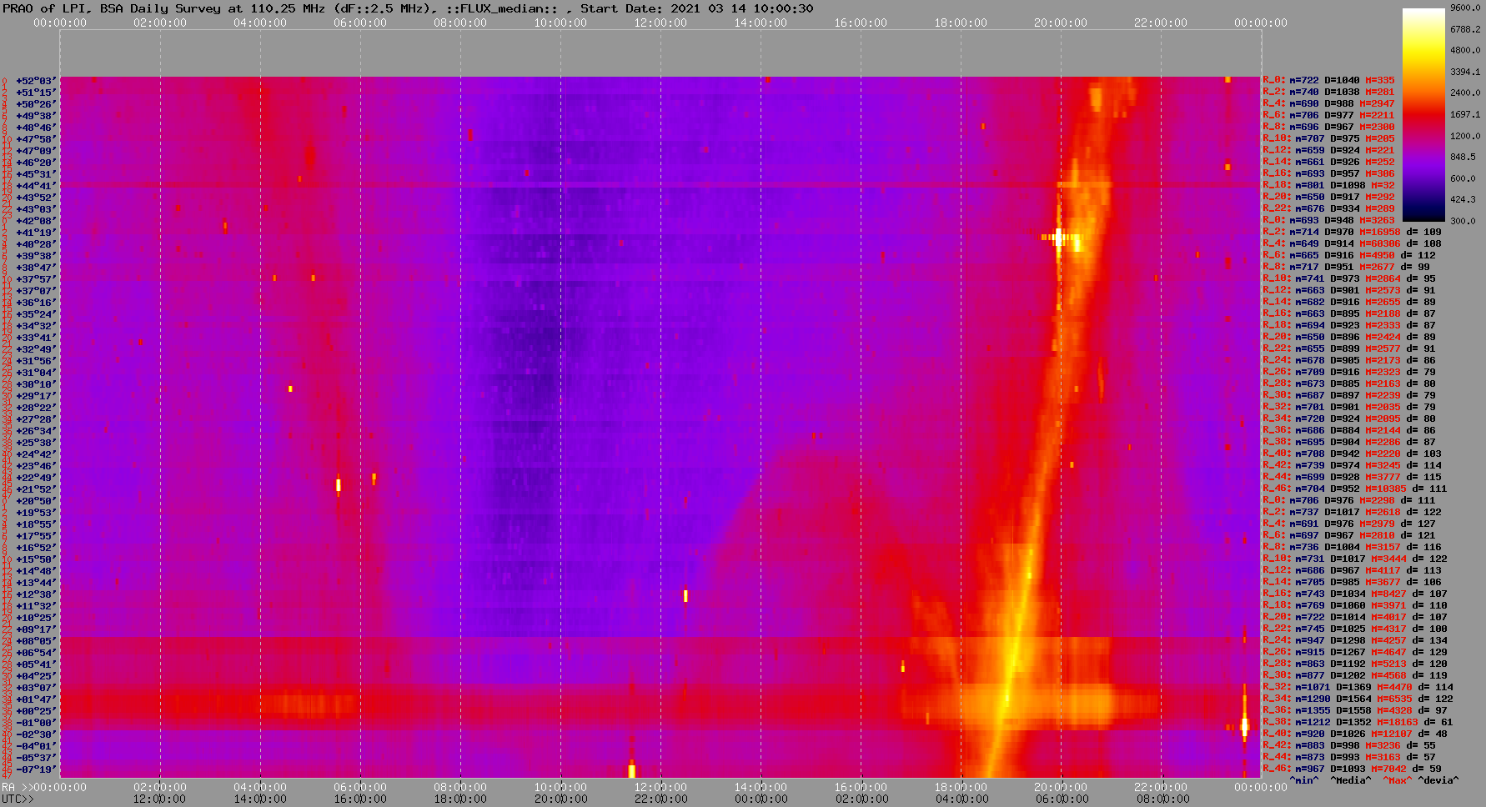
Task: Click the +40°28' declination label
Action: pos(36,244)
